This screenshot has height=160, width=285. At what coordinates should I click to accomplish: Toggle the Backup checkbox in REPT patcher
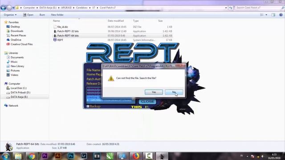tap(88, 106)
